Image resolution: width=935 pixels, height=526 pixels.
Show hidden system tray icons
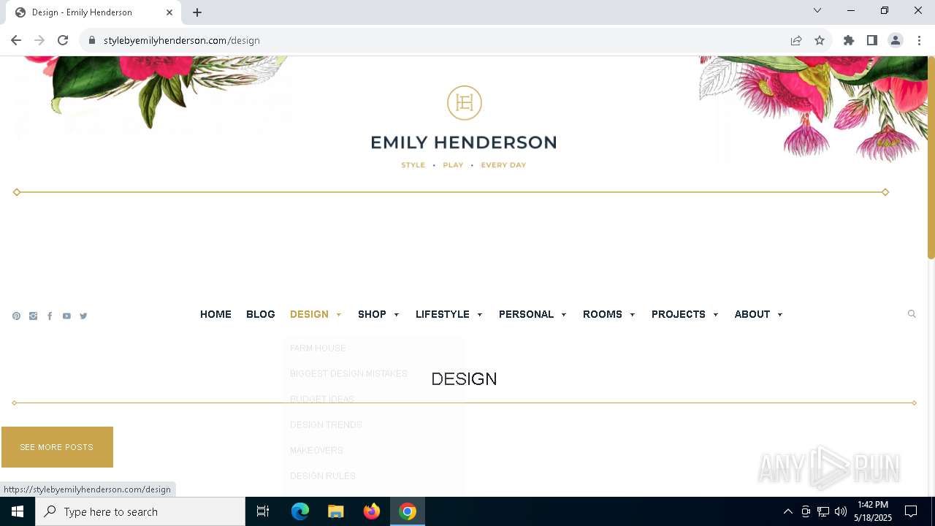787,511
